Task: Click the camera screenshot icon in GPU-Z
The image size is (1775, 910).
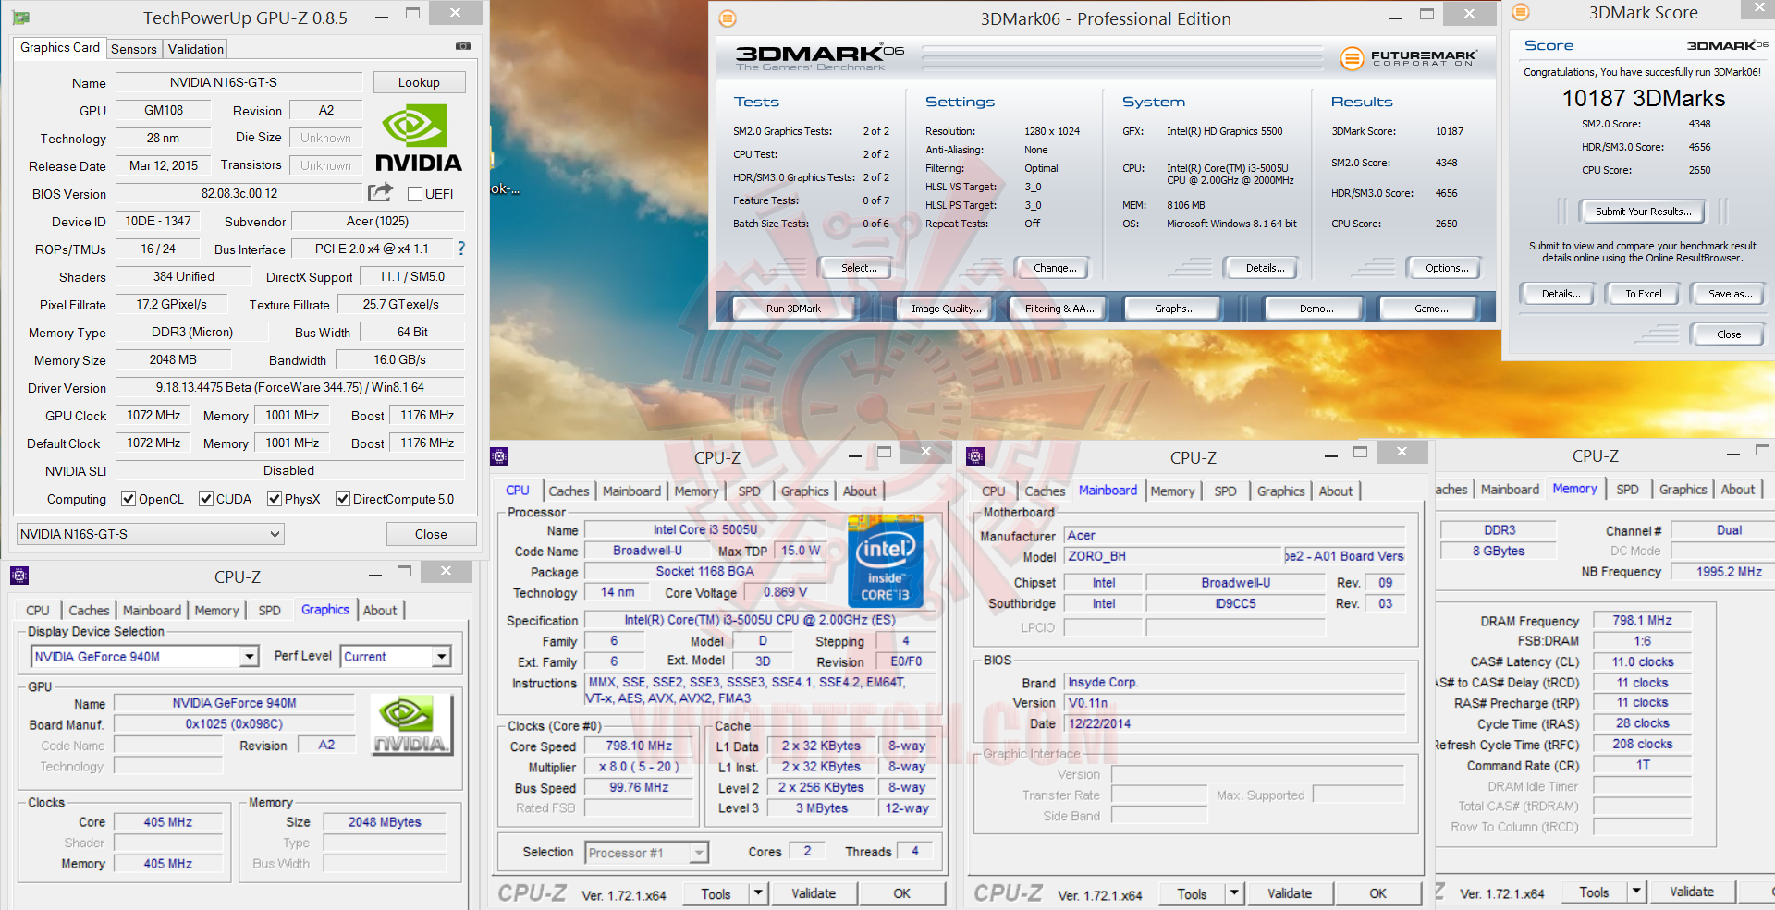Action: tap(463, 46)
